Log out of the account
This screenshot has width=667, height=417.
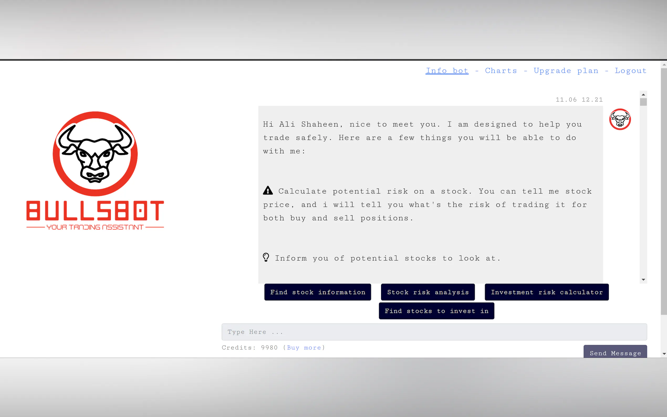pyautogui.click(x=630, y=71)
